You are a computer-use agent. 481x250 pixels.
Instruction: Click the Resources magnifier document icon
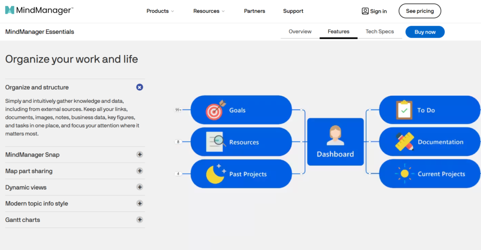click(216, 142)
